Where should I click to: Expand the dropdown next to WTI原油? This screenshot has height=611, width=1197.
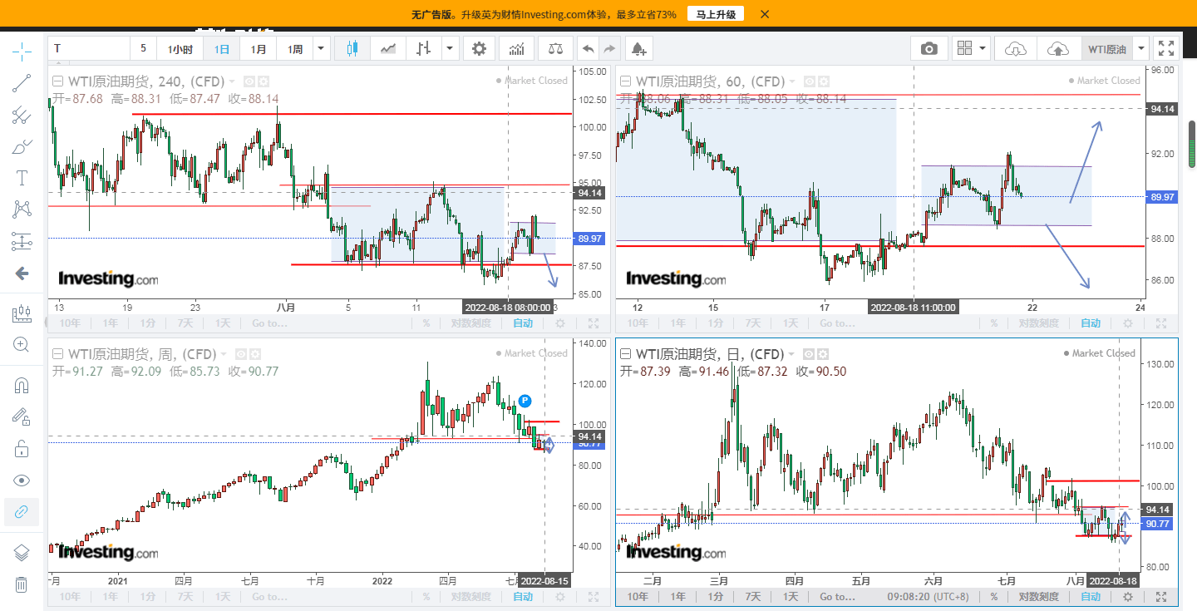1140,49
